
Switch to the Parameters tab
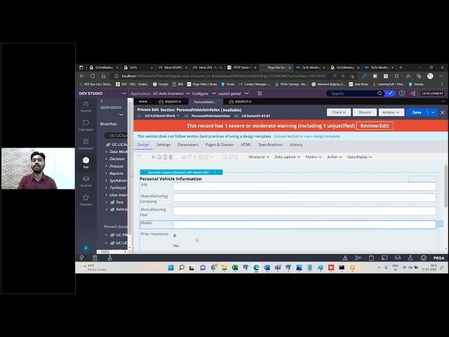coord(187,145)
